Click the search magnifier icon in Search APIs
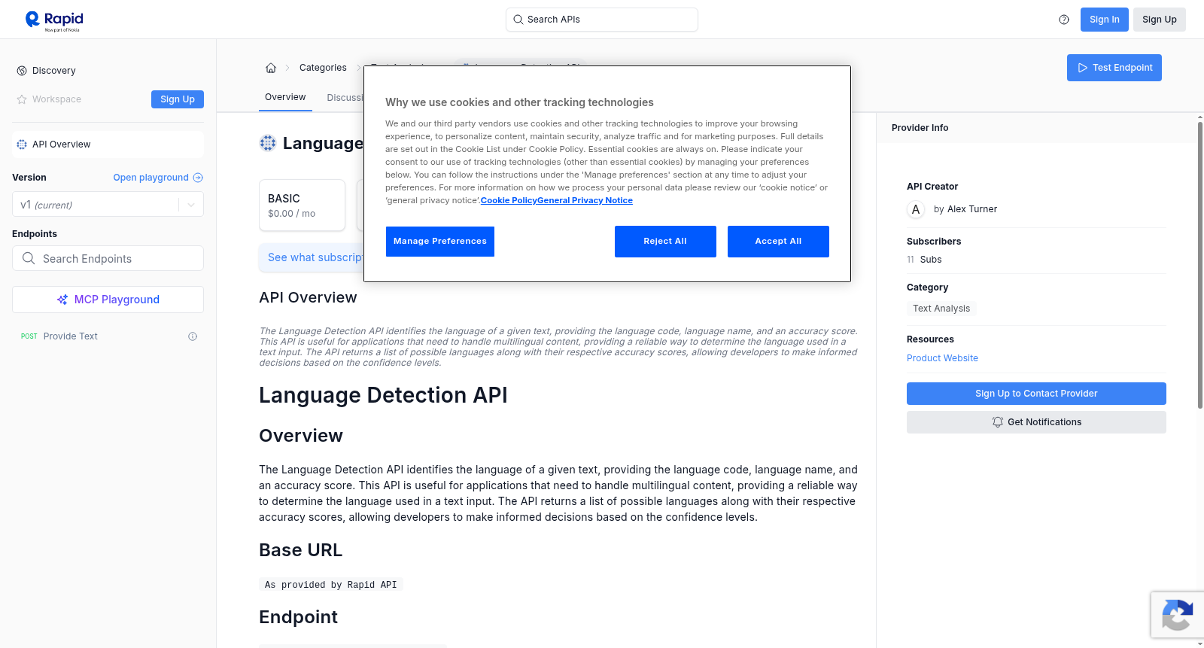Image resolution: width=1204 pixels, height=648 pixels. [518, 20]
